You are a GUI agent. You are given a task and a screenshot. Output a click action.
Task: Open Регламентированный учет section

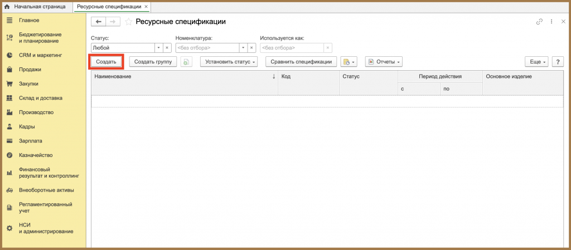46,208
